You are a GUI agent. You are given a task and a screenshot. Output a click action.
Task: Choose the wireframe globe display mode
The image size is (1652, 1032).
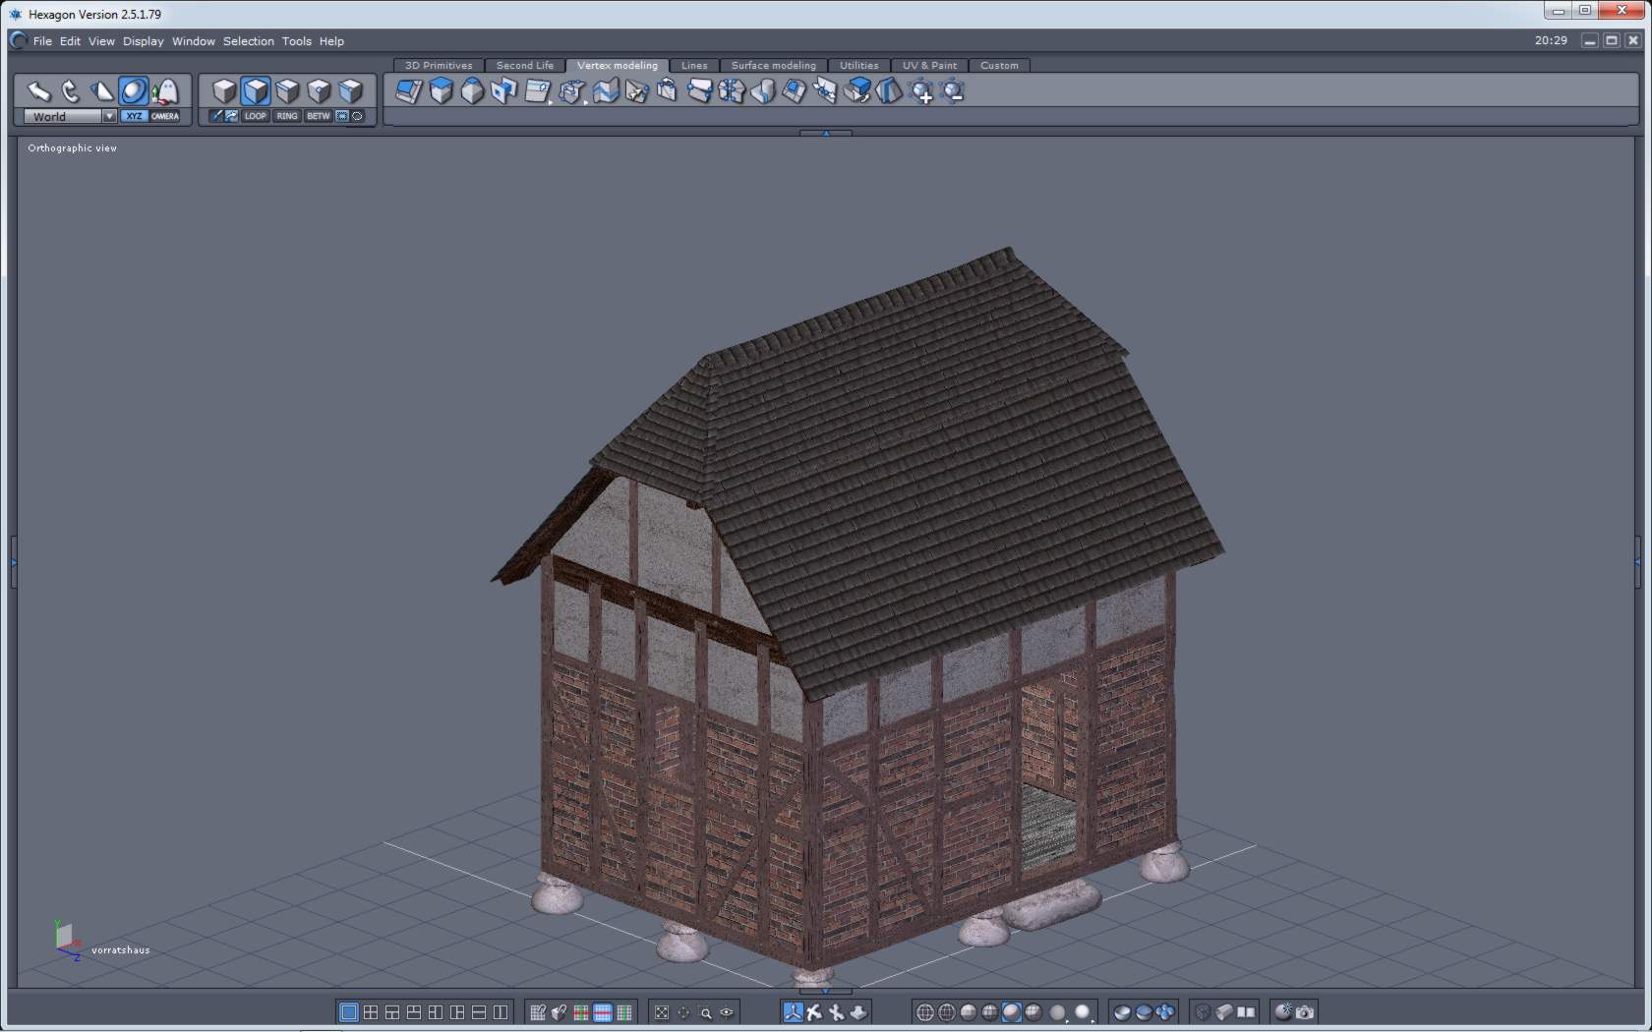925,1012
